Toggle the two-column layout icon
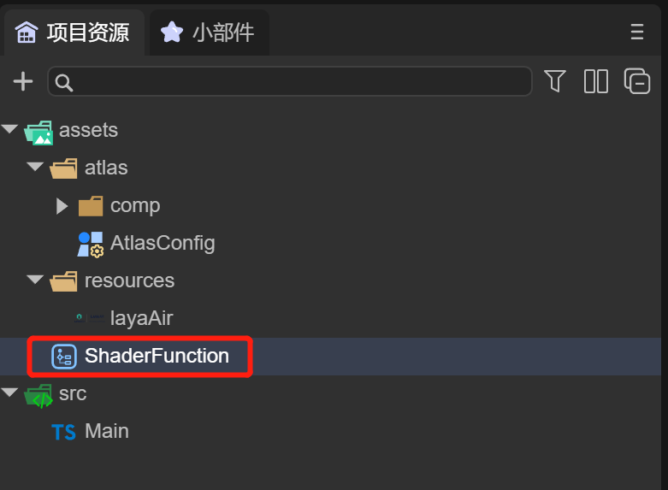This screenshot has width=668, height=490. tap(596, 81)
